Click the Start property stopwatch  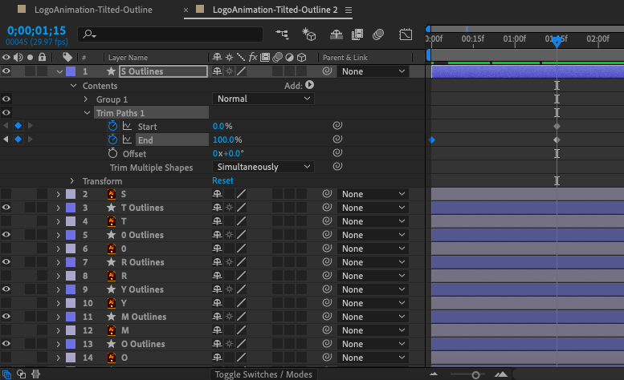(x=113, y=127)
